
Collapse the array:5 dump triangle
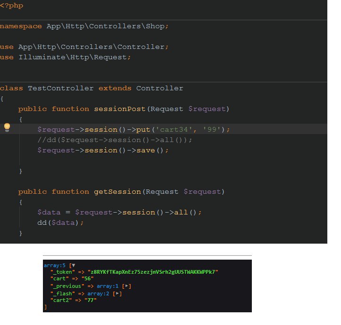(x=74, y=265)
